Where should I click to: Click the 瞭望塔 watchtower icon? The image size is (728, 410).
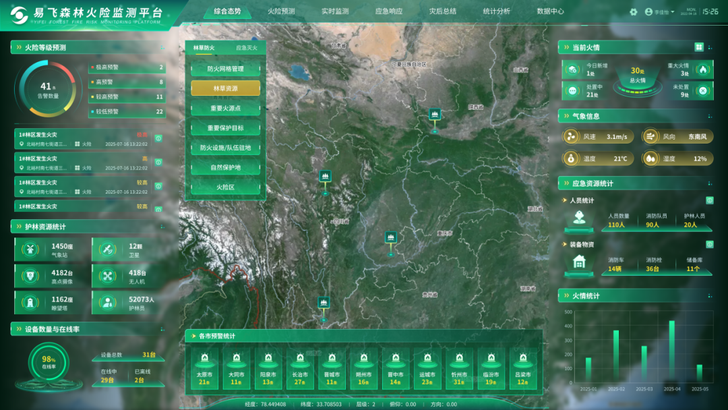click(29, 302)
